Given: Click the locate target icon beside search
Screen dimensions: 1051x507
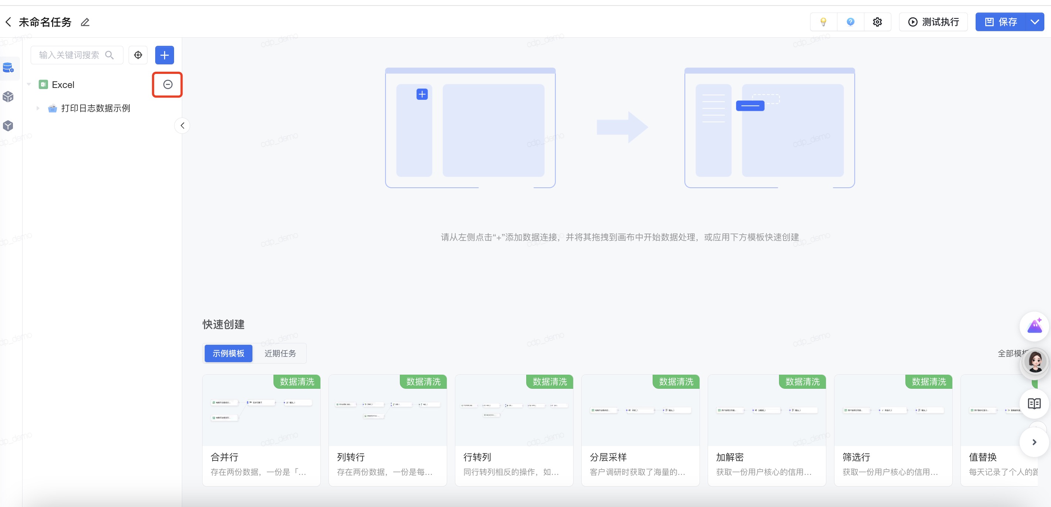Looking at the screenshot, I should click(138, 55).
